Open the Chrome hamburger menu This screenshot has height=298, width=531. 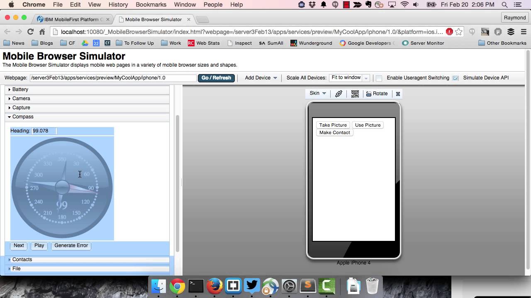[523, 32]
